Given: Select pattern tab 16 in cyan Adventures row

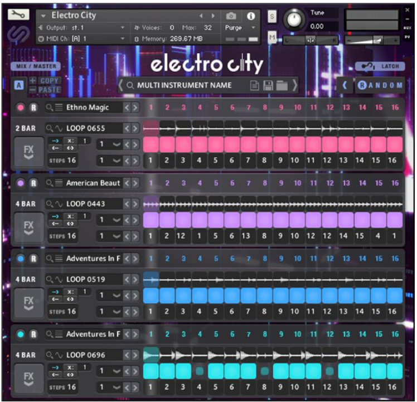Looking at the screenshot, I should coord(395,334).
